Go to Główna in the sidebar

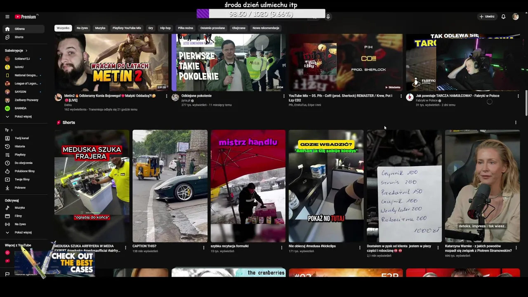tap(24, 29)
